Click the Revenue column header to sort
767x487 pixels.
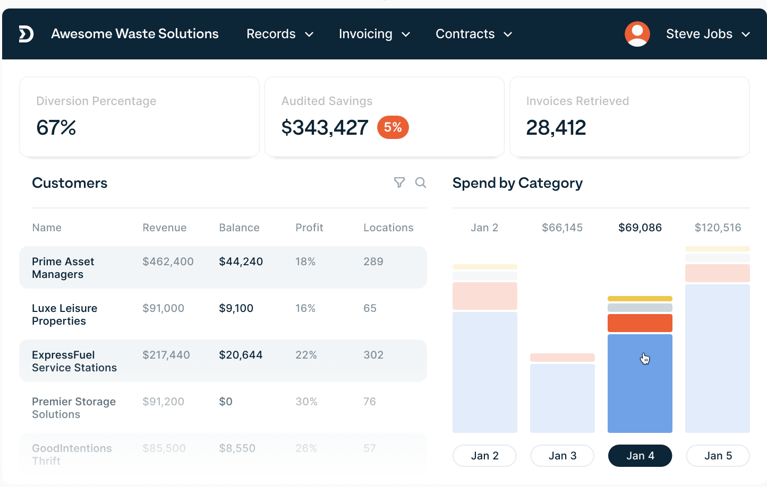click(164, 227)
